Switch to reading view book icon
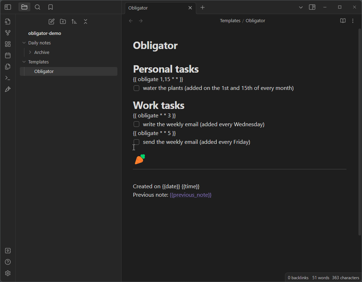Screen dimensions: 362x282 [x=343, y=21]
